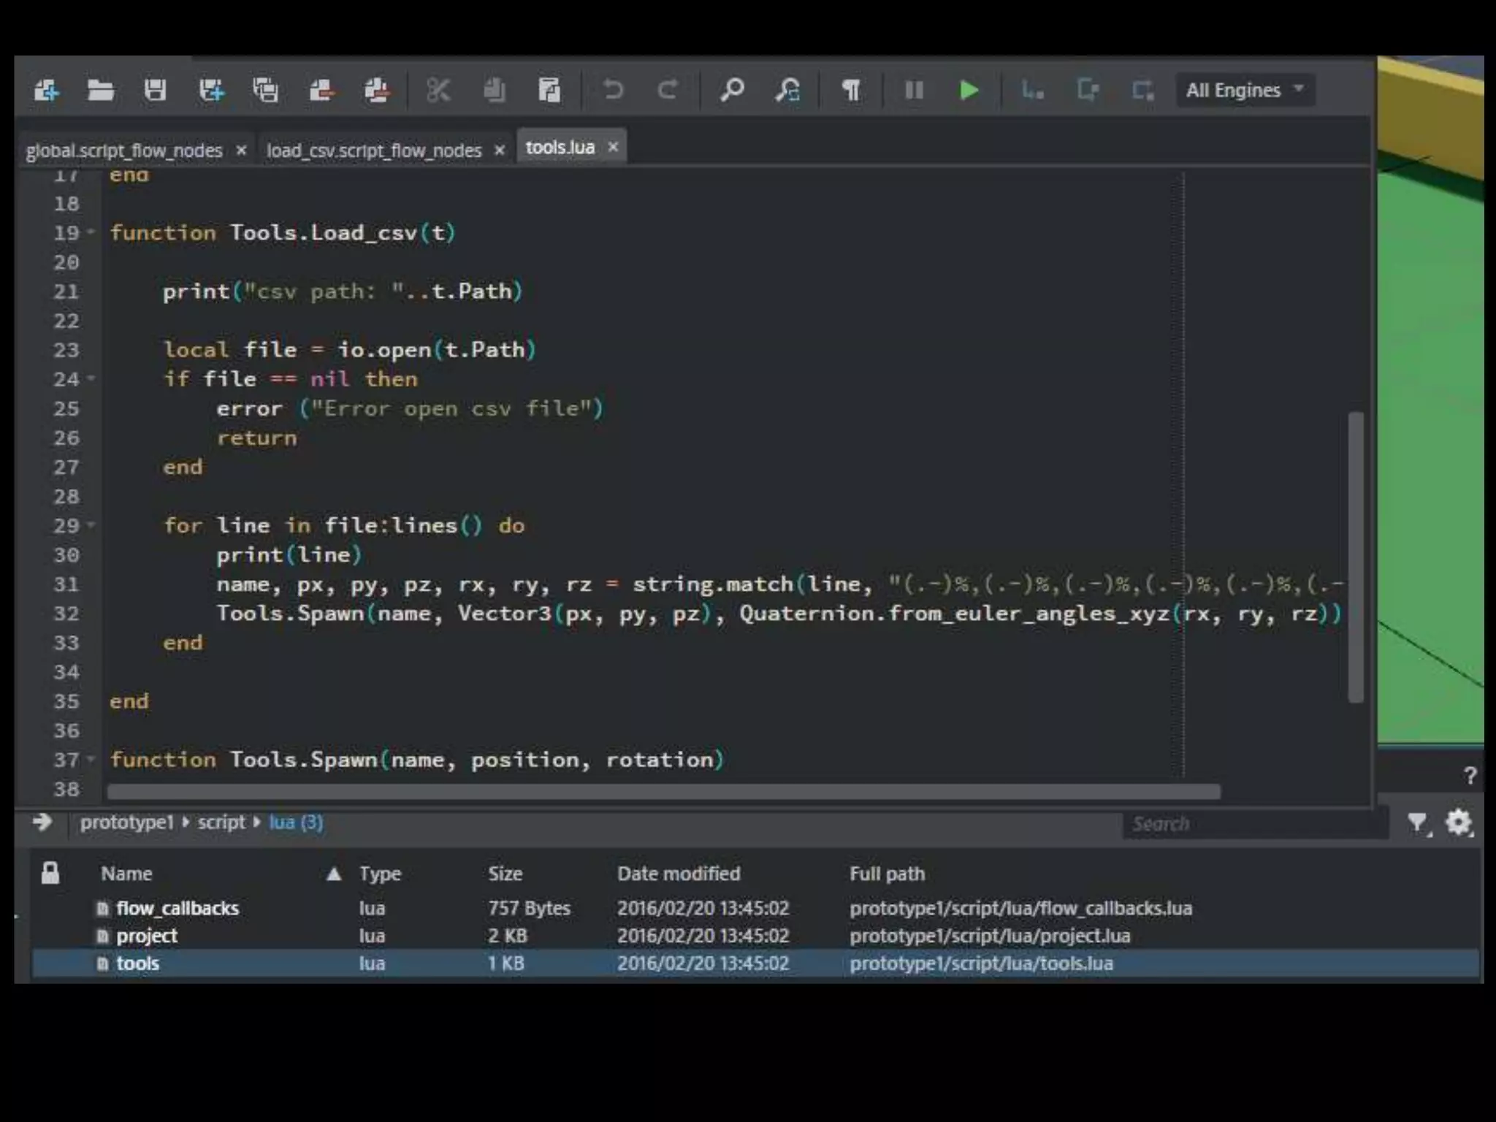This screenshot has height=1122, width=1496.
Task: Click the Paste clipboard icon
Action: [x=549, y=91]
